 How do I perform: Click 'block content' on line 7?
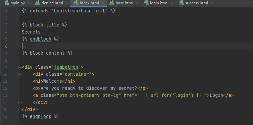pyautogui.click(x=47, y=53)
